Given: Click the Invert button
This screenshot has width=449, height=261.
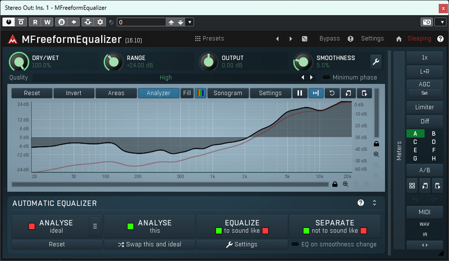Looking at the screenshot, I should (x=74, y=93).
